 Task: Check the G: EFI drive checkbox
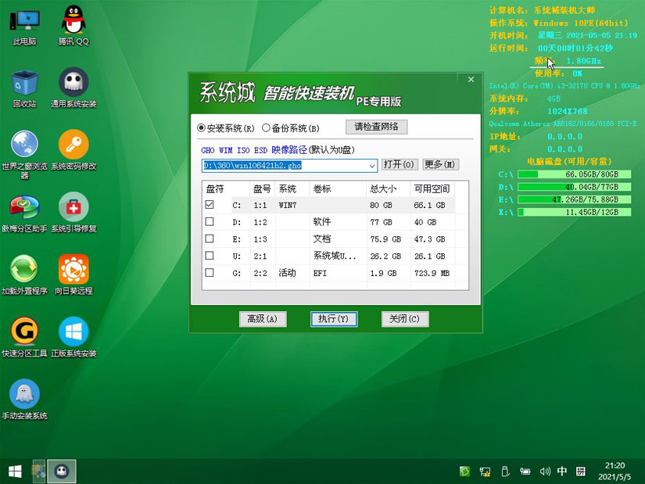click(x=210, y=272)
